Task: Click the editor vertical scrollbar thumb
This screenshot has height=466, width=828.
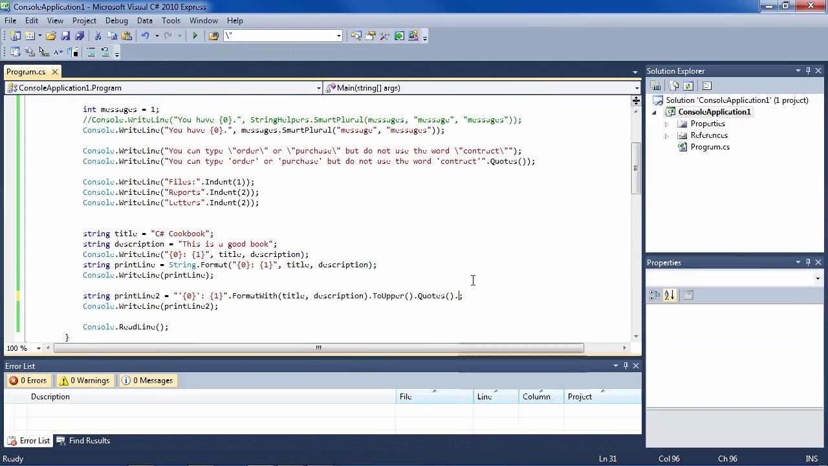Action: coord(636,168)
